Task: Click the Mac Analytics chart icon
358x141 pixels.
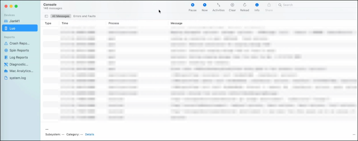Action: click(x=6, y=71)
